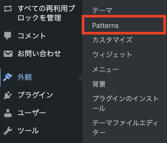167x143 pixels.
Task: Click the wrench icon for ツール
Action: coord(8,131)
